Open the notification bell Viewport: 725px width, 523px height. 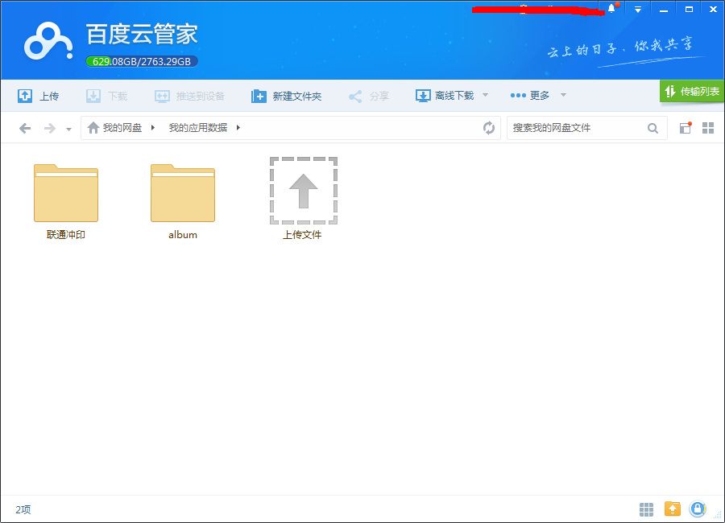(611, 8)
